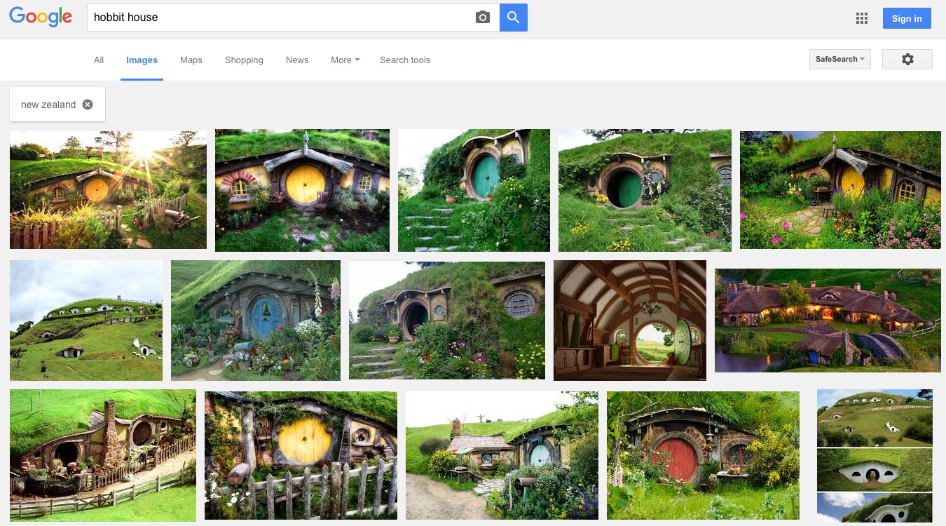Open Search tools
The width and height of the screenshot is (946, 526).
tap(405, 60)
